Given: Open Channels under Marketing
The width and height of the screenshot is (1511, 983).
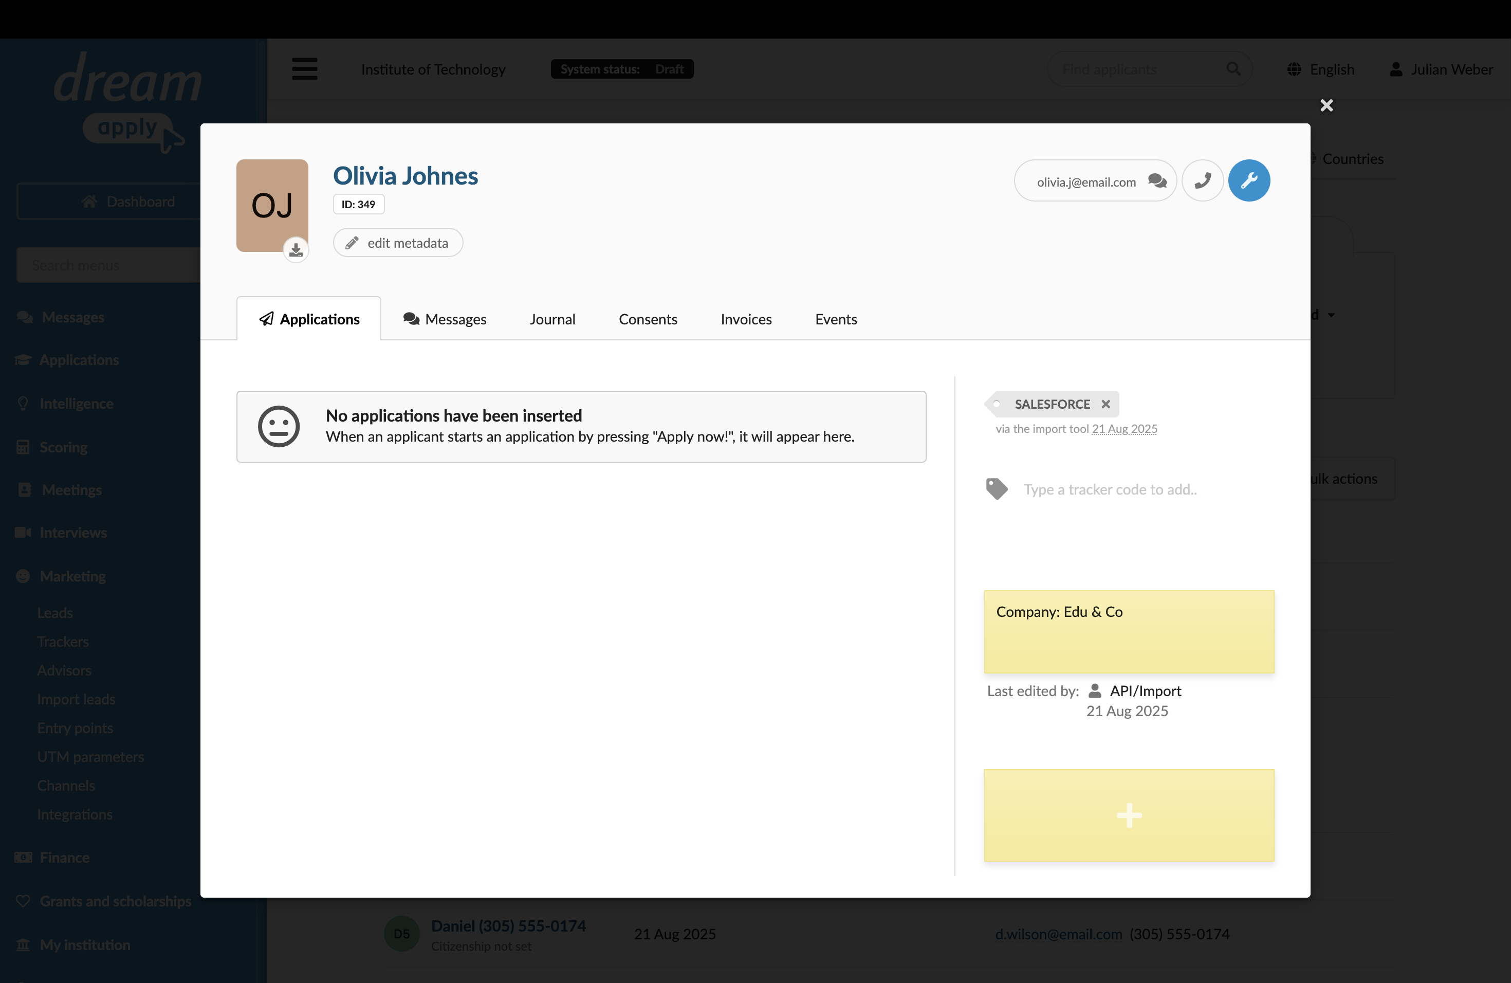Looking at the screenshot, I should click(x=66, y=786).
